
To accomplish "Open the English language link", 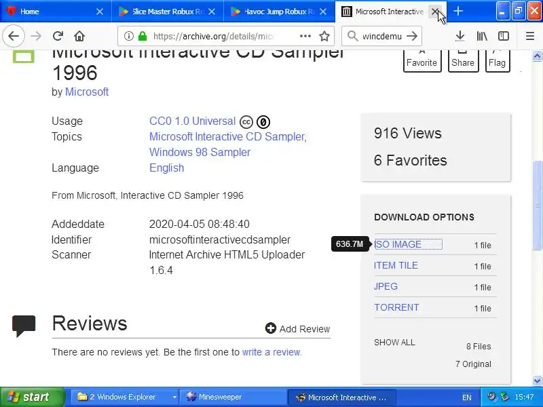I will 166,168.
